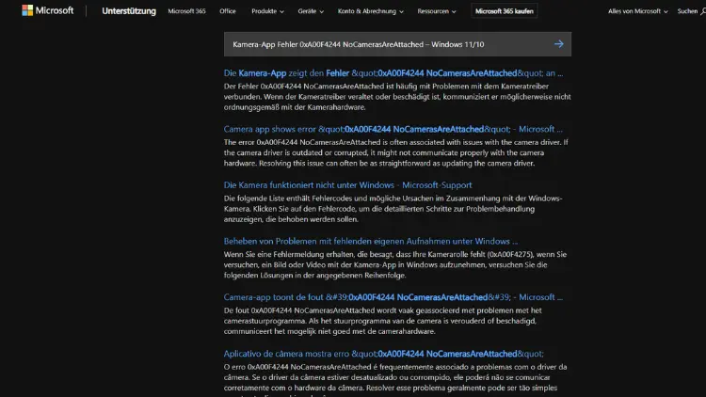Viewport: 706px width, 397px height.
Task: Click the Microsoft logo
Action: click(x=47, y=10)
